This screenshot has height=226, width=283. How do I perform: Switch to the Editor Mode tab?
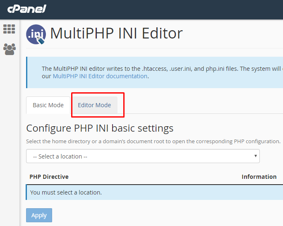94,105
